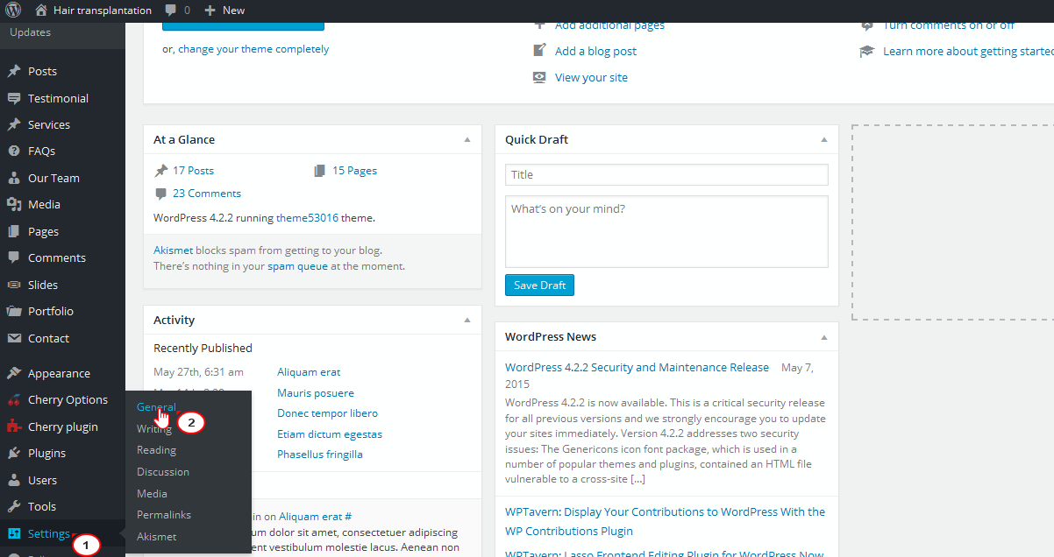Click the Slides icon in sidebar

tap(13, 285)
